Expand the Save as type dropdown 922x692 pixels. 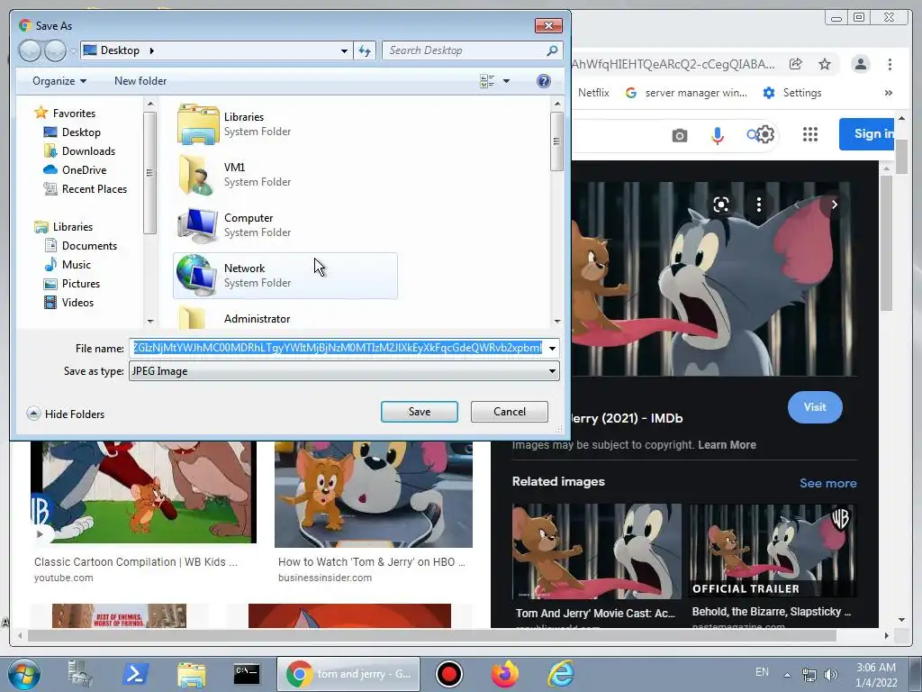[x=552, y=371]
